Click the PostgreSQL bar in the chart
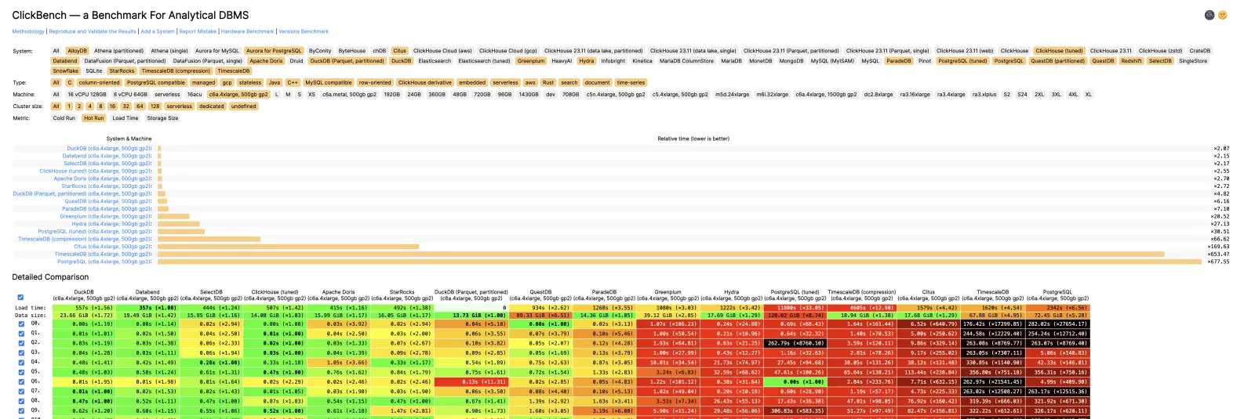This screenshot has width=1255, height=419. pyautogui.click(x=679, y=262)
